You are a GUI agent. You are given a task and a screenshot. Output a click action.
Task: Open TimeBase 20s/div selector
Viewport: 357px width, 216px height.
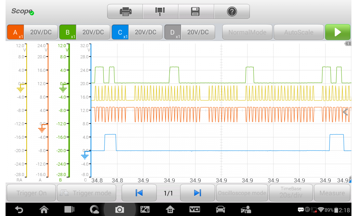[291, 193]
